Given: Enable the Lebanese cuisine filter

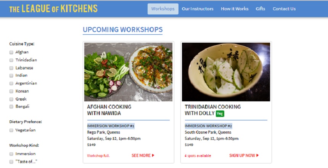Looking at the screenshot, I should pos(11,68).
